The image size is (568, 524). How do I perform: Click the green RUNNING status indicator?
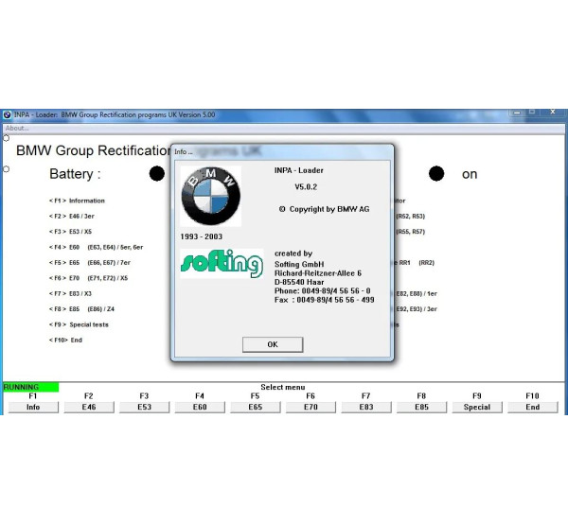29,387
